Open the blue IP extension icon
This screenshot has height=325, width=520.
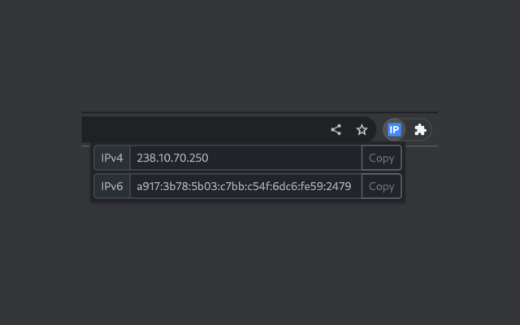(395, 129)
